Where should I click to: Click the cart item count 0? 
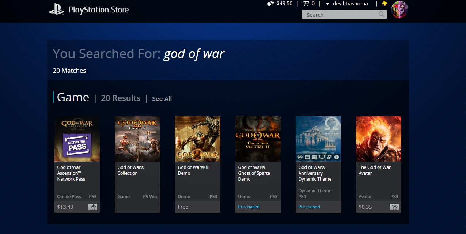(313, 4)
